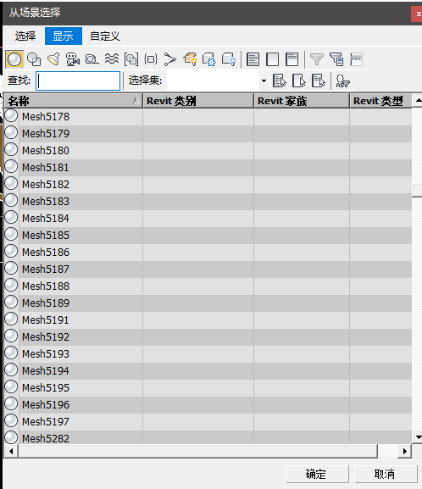The height and width of the screenshot is (489, 422).
Task: Select Mesh5189 in the list
Action: [x=46, y=303]
